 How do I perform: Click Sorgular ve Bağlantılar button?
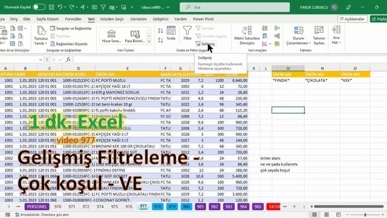click(71, 28)
